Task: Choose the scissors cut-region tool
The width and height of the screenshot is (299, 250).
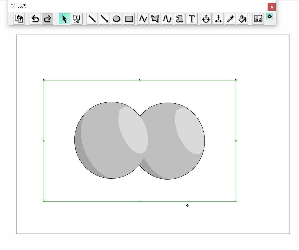Action: [x=77, y=19]
